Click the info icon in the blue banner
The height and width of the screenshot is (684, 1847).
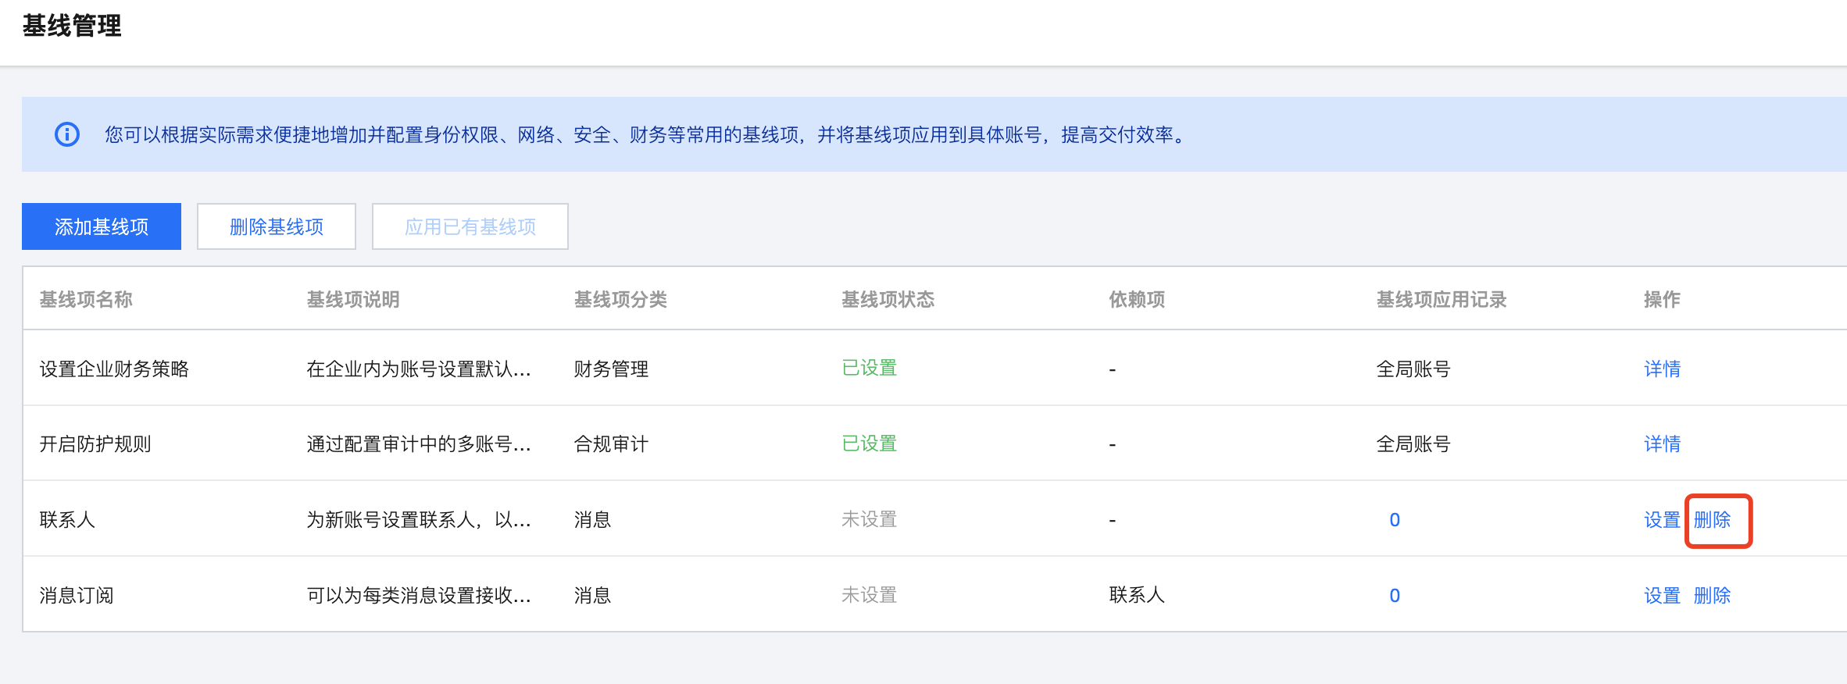(x=67, y=134)
